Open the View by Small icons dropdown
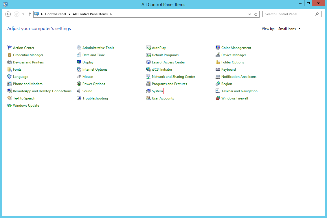 click(289, 29)
